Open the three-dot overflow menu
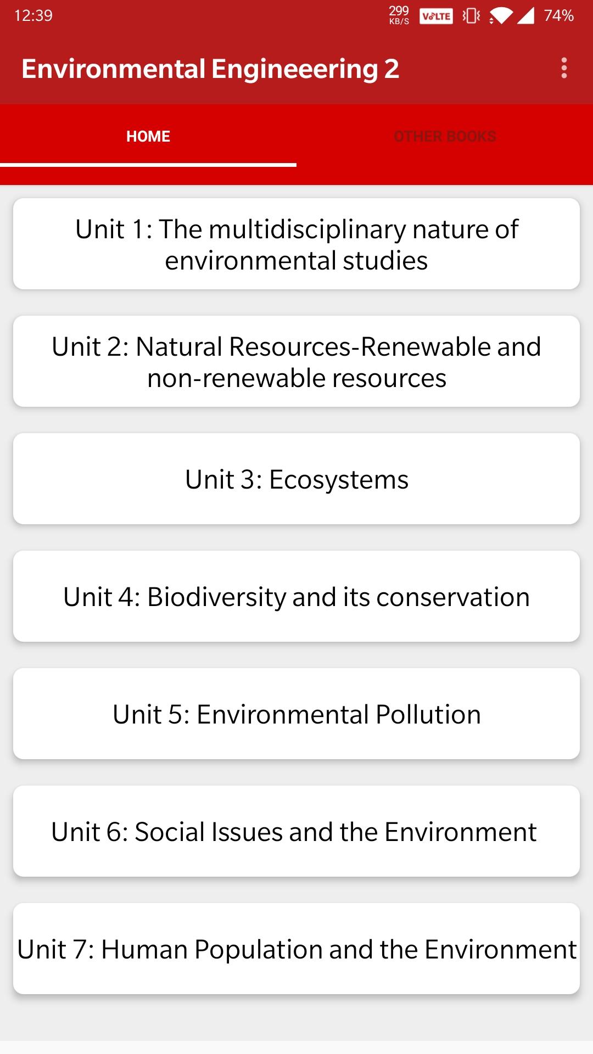 click(564, 69)
